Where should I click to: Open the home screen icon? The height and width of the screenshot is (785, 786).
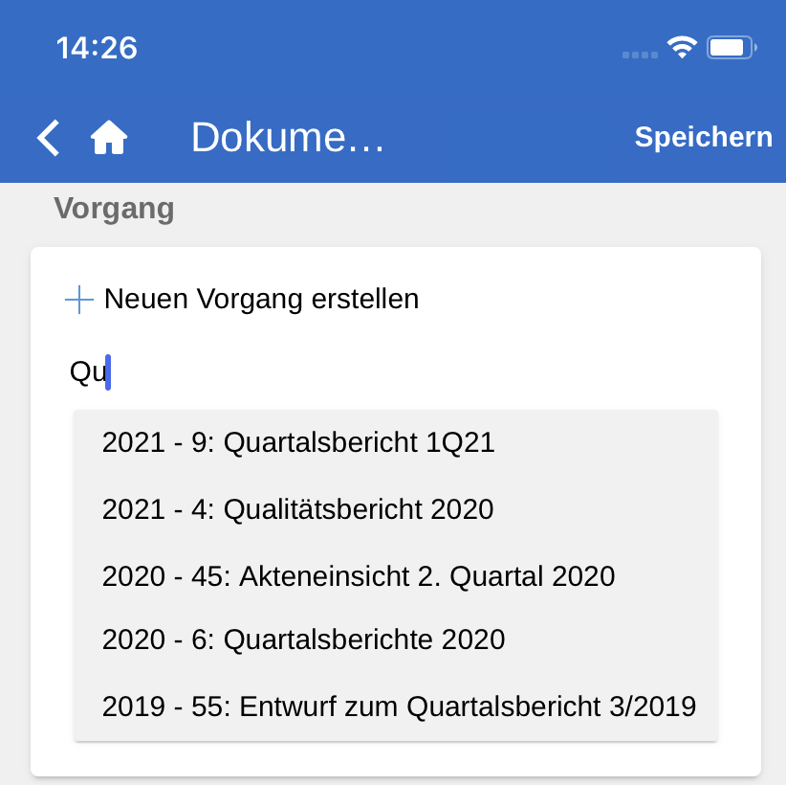coord(109,139)
